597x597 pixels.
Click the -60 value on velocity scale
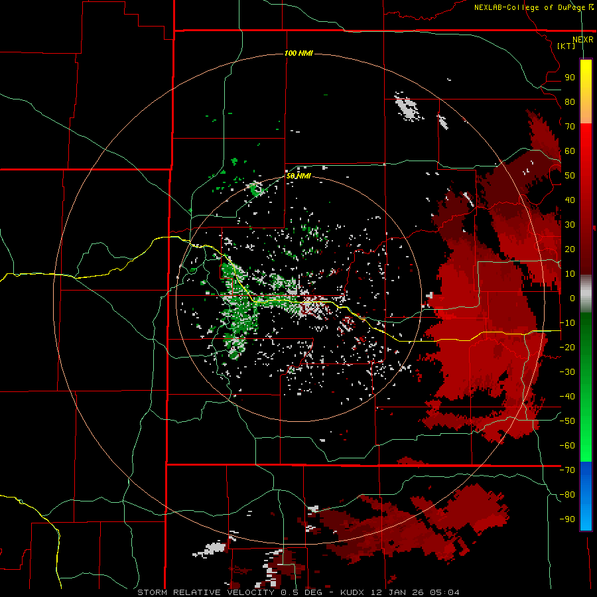click(x=567, y=446)
